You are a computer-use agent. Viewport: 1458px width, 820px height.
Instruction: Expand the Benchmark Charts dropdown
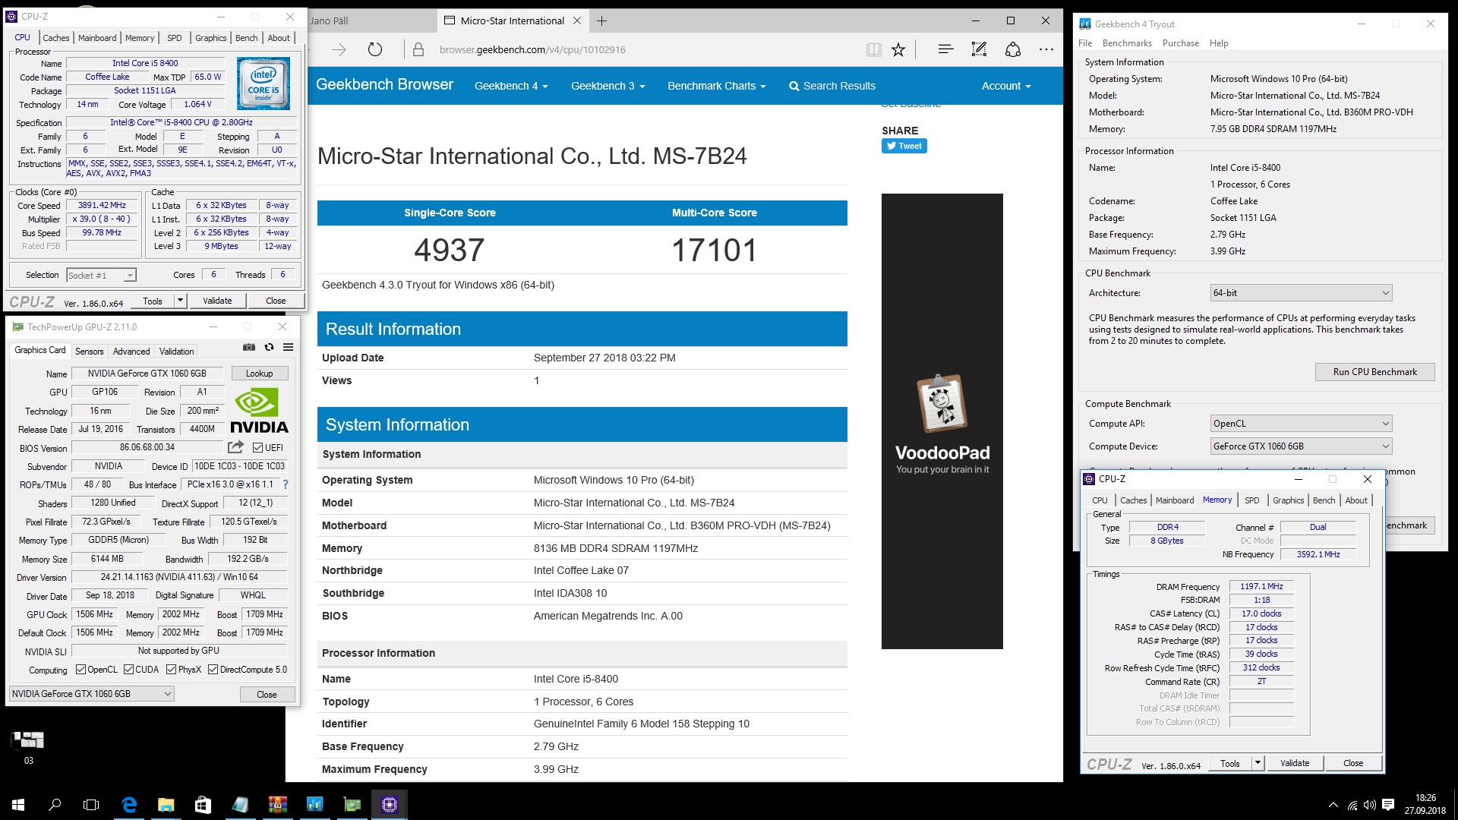point(717,86)
